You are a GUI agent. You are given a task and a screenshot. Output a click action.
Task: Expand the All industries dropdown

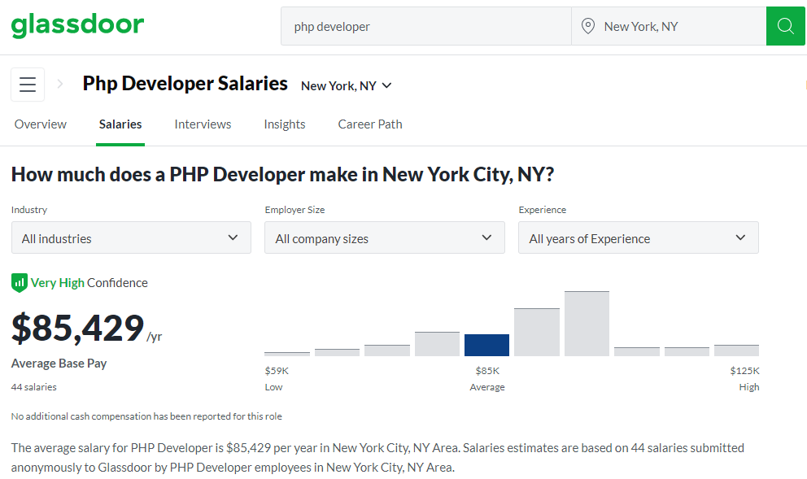pyautogui.click(x=131, y=237)
